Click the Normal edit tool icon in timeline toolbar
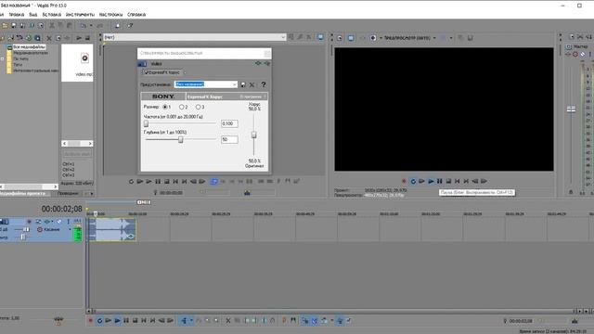 [x=184, y=321]
